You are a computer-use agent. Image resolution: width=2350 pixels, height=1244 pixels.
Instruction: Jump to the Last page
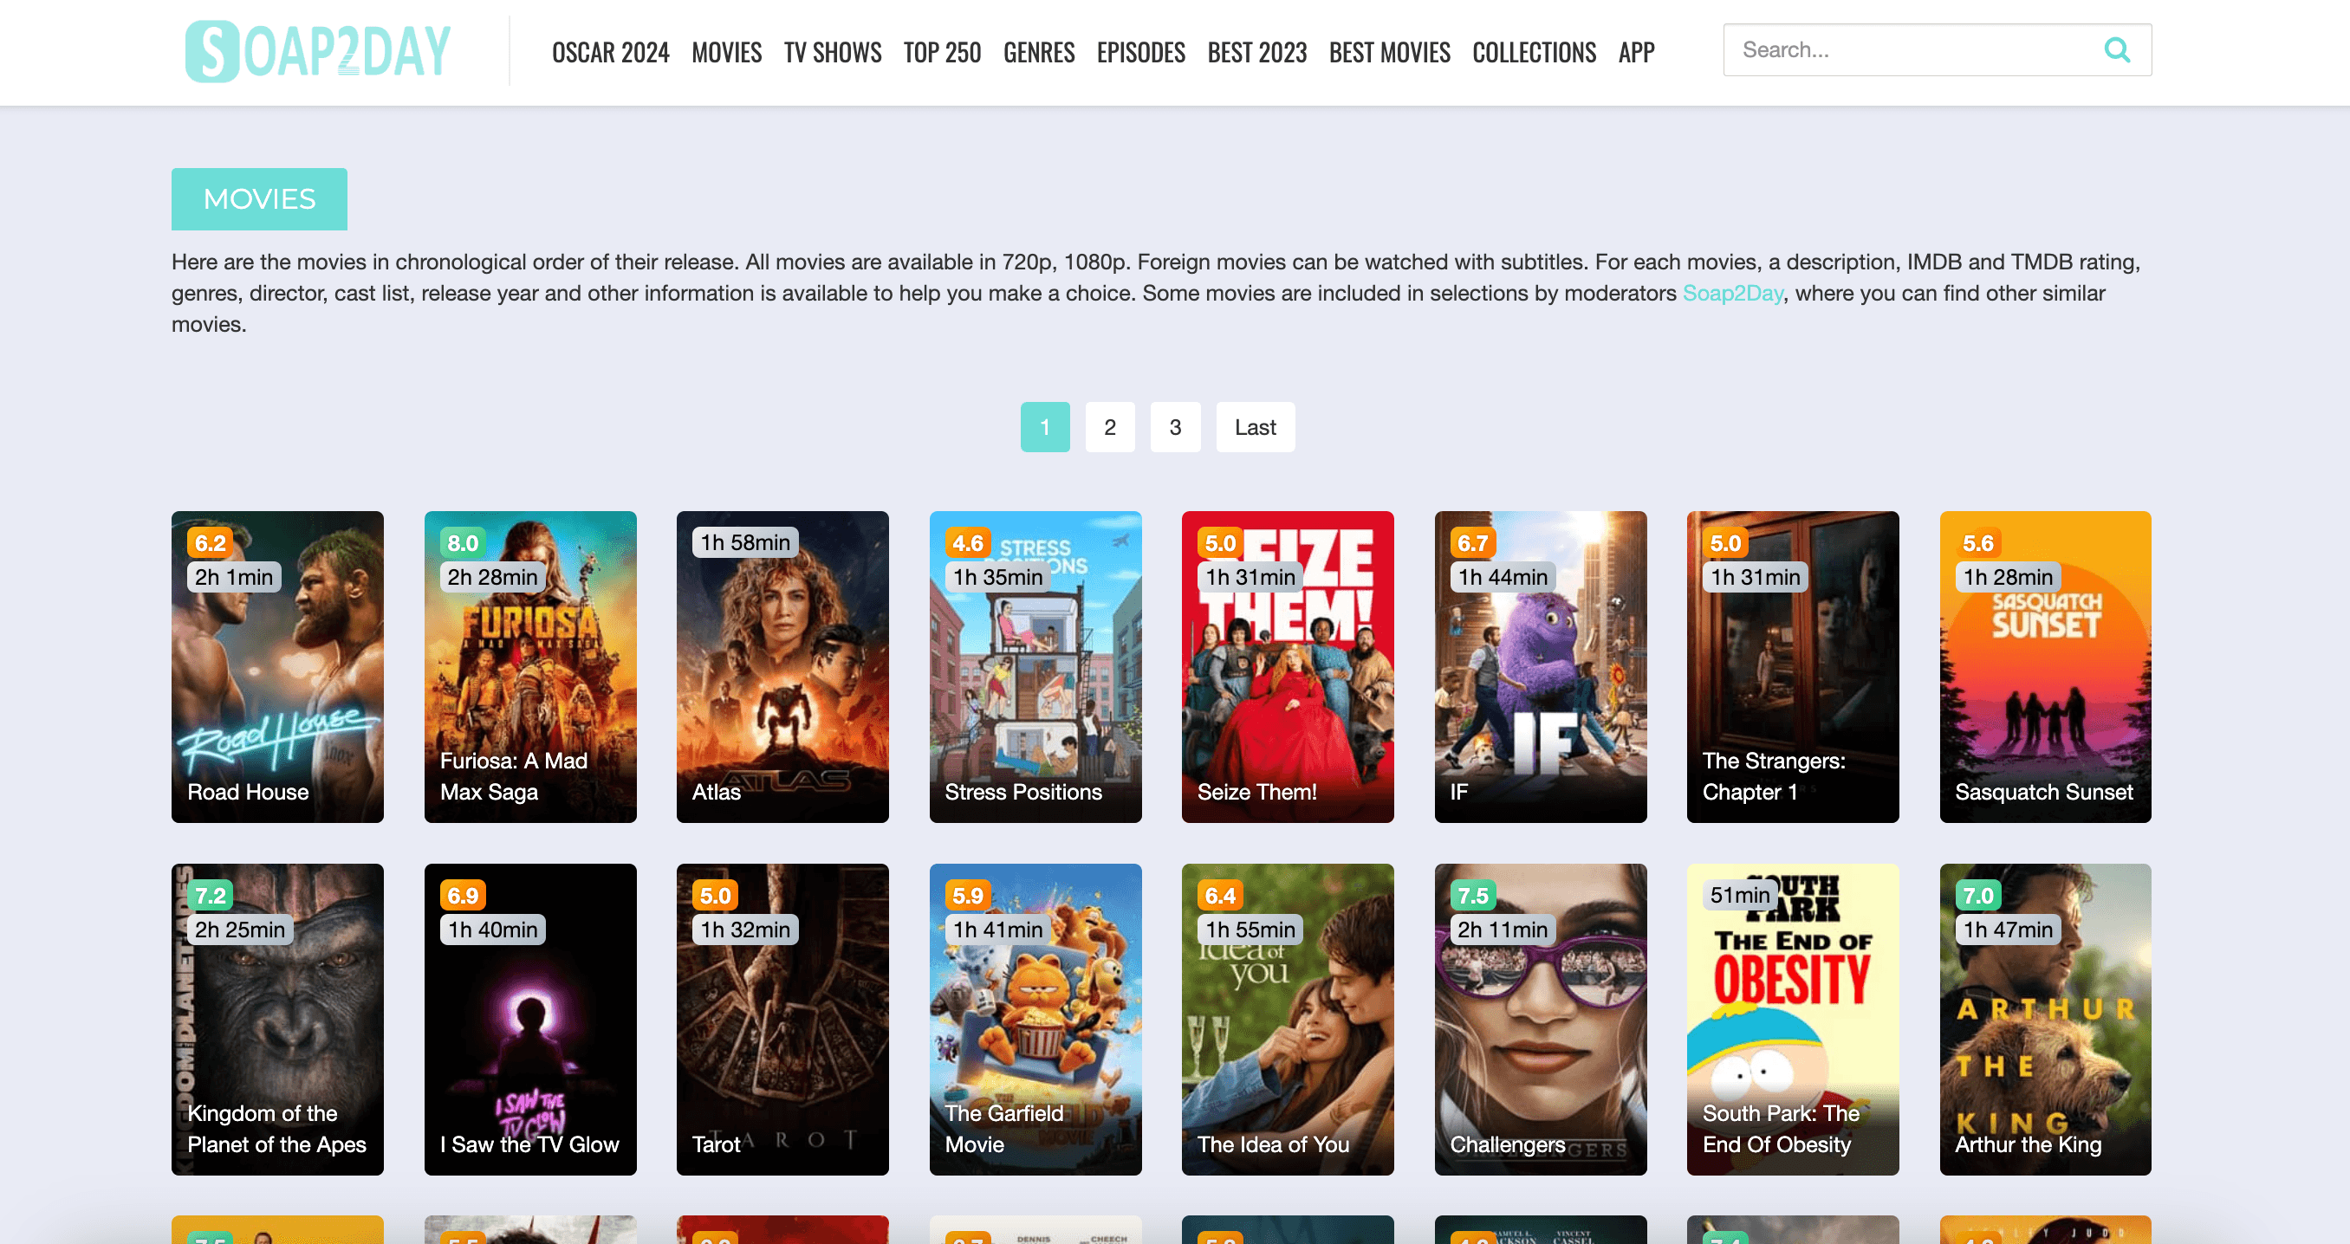coord(1255,427)
